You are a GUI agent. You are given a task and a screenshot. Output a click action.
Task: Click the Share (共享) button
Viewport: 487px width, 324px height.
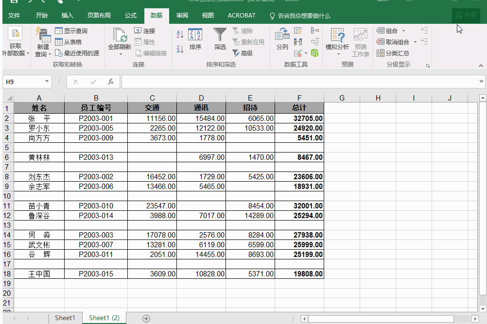466,15
